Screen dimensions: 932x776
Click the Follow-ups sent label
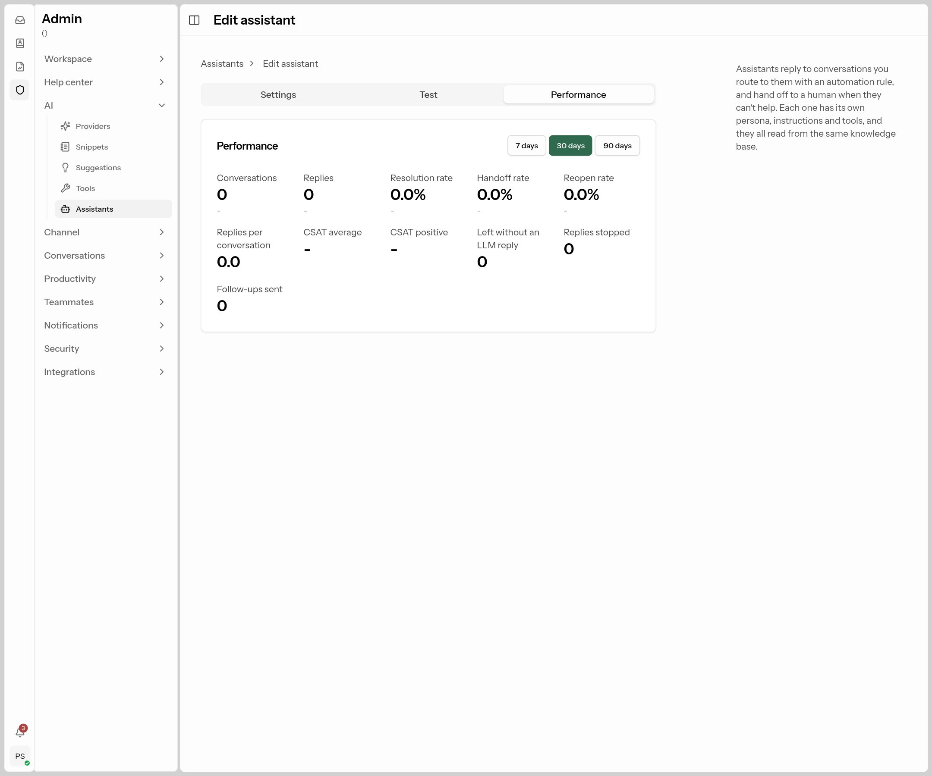[x=249, y=289]
